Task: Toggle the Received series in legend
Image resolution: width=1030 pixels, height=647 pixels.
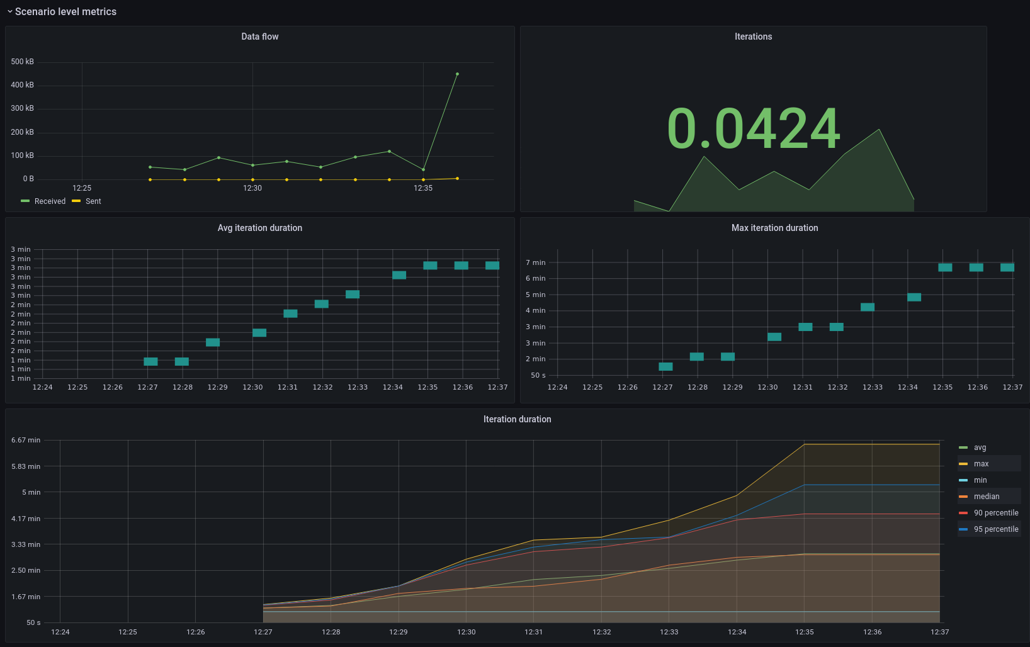Action: [x=50, y=201]
